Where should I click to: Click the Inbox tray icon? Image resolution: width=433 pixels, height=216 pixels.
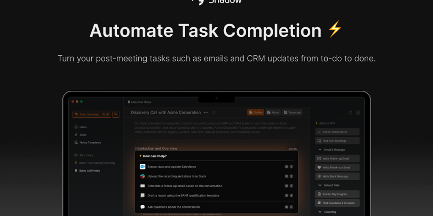(76, 127)
